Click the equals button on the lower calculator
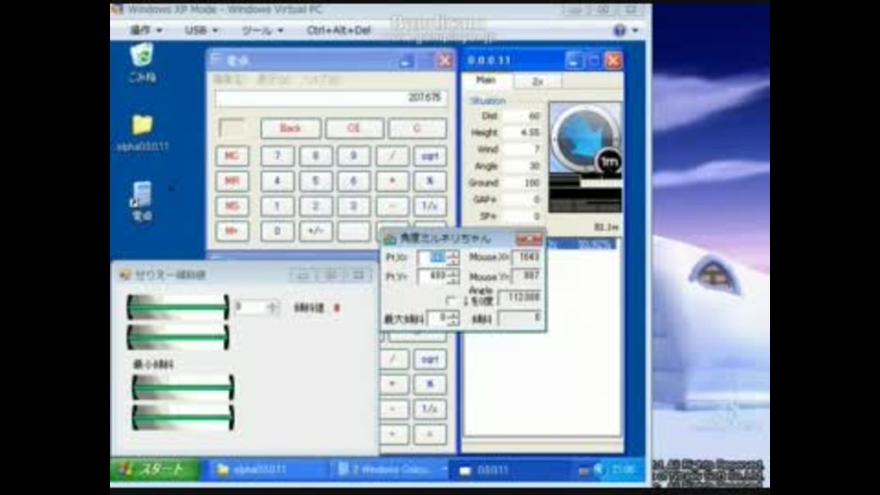Viewport: 880px width, 495px height. click(x=430, y=434)
